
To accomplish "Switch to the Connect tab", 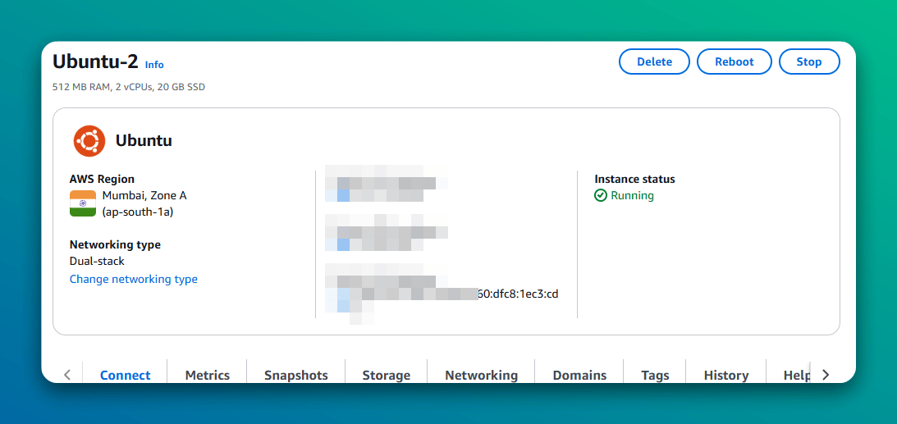I will 126,375.
